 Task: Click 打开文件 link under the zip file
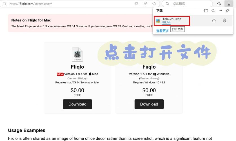166,23
